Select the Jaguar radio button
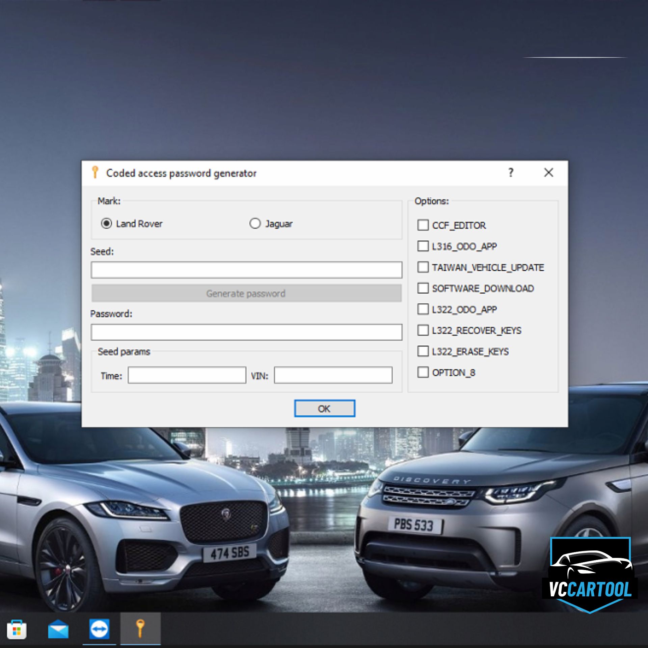The image size is (648, 648). click(255, 223)
